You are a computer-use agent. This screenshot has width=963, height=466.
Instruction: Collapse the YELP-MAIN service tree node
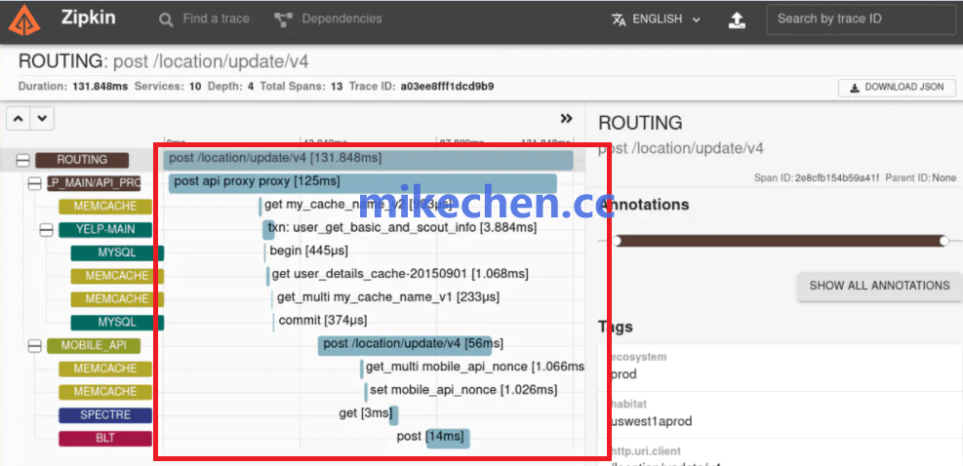[x=46, y=230]
